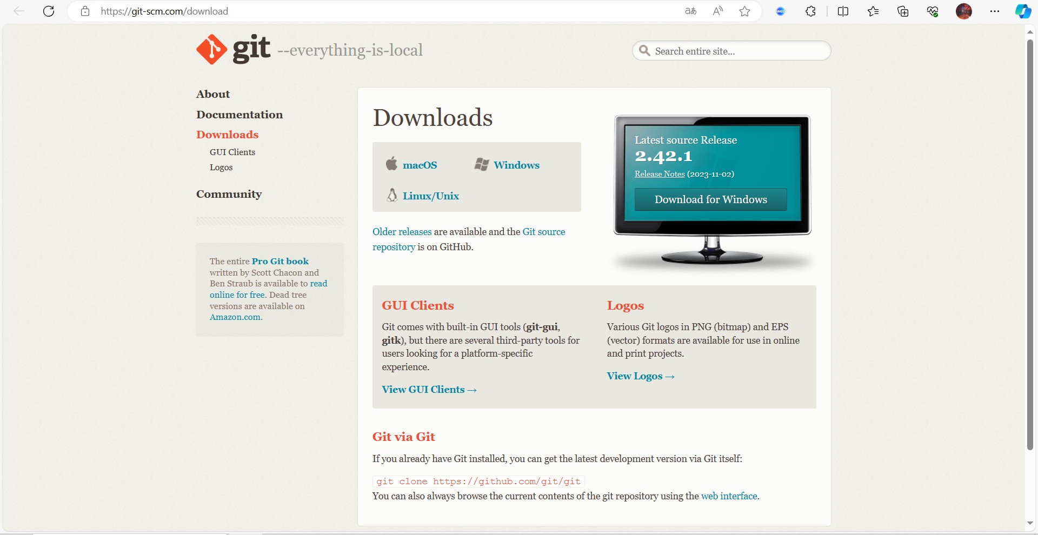This screenshot has height=535, width=1038.
Task: Click the GUI Clients section heading
Action: click(x=418, y=305)
